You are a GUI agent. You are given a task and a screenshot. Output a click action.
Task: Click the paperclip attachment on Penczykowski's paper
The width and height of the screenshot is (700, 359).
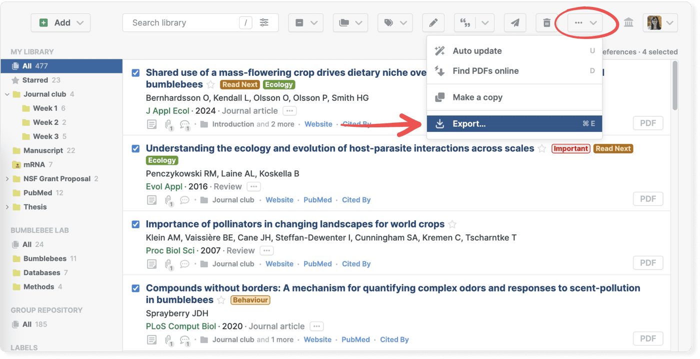click(169, 199)
